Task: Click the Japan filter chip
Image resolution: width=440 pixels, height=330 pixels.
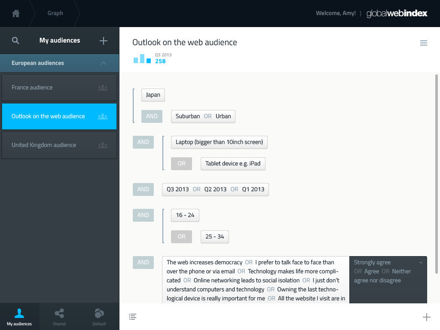Action: pyautogui.click(x=153, y=95)
